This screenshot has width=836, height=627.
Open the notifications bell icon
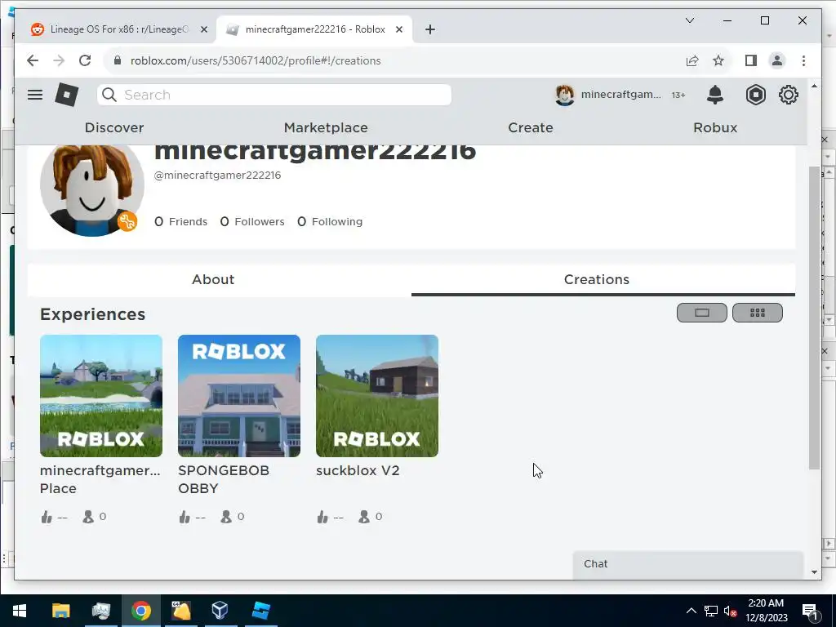coord(715,95)
